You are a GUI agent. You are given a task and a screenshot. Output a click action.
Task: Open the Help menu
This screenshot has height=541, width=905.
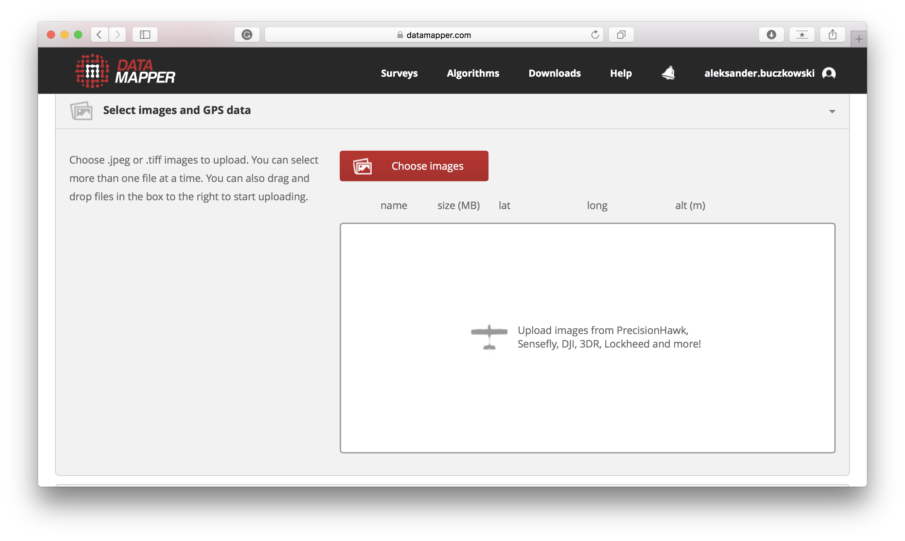click(621, 73)
